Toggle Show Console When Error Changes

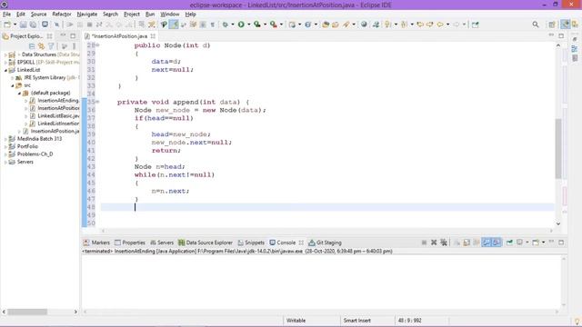coord(497,243)
